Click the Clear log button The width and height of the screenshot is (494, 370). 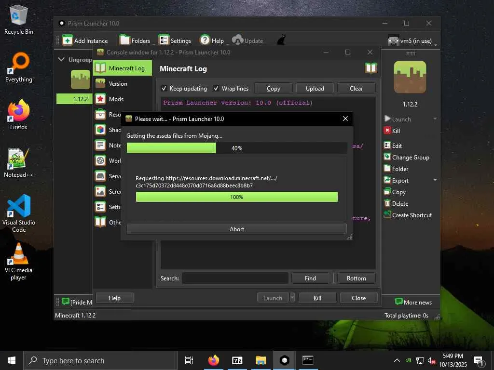coord(356,89)
